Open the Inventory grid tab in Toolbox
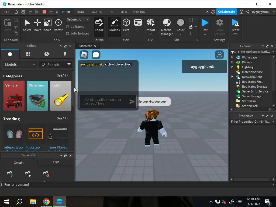The width and height of the screenshot is (276, 207). tap(28, 54)
